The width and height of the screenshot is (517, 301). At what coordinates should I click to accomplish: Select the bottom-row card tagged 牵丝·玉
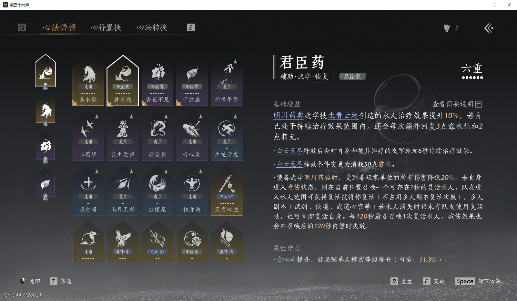[192, 242]
